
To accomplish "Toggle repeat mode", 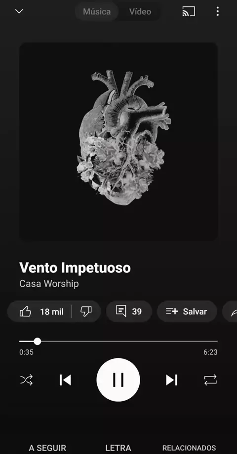I will [210, 380].
